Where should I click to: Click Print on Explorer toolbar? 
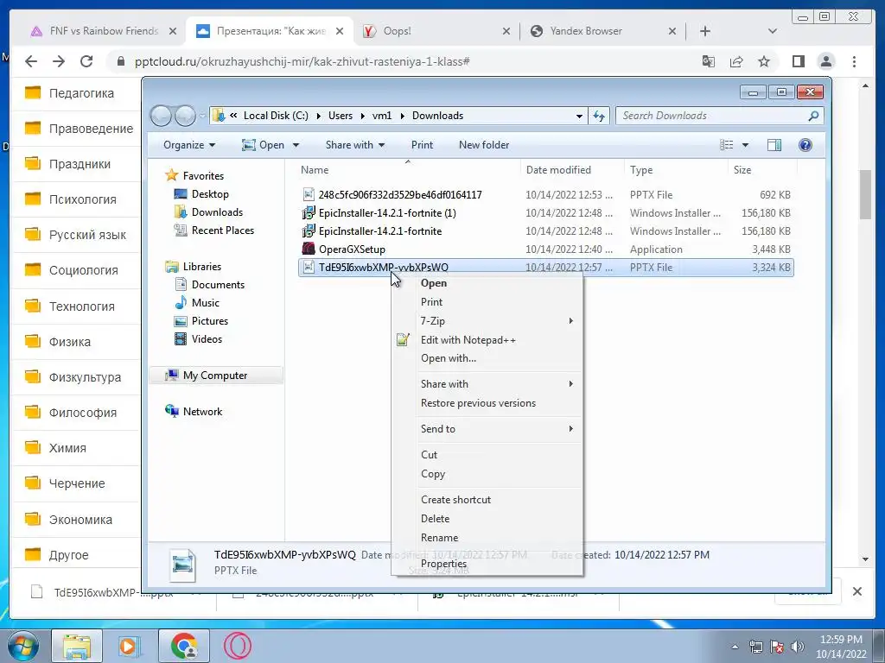pos(422,145)
